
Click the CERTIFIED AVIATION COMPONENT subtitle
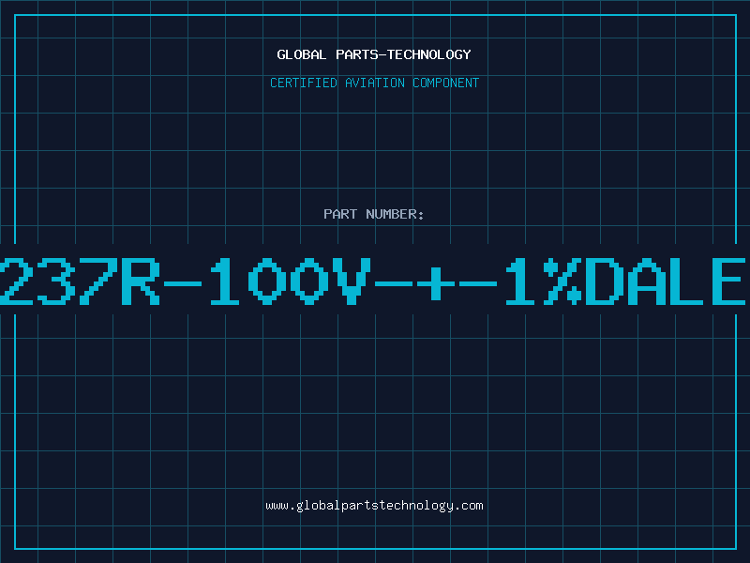(374, 83)
